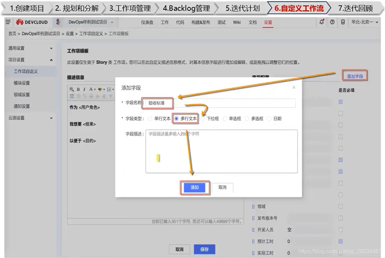Toggle bold formatting in the description editor

tap(79, 89)
